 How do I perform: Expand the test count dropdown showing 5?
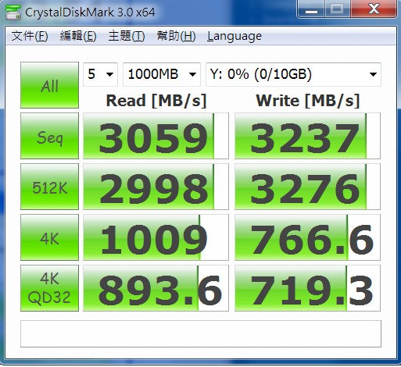tap(100, 74)
